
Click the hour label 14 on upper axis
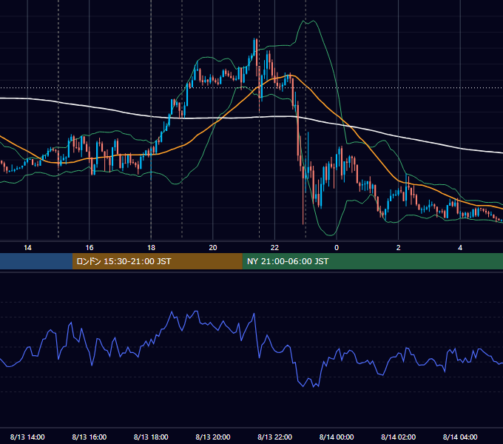(x=27, y=248)
